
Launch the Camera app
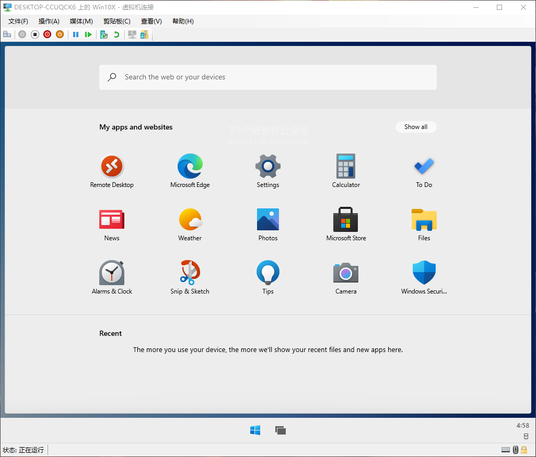tap(346, 277)
